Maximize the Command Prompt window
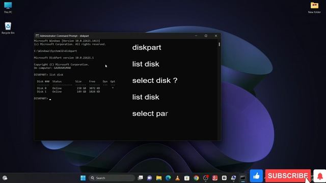This screenshot has height=183, width=326. pyautogui.click(x=206, y=36)
